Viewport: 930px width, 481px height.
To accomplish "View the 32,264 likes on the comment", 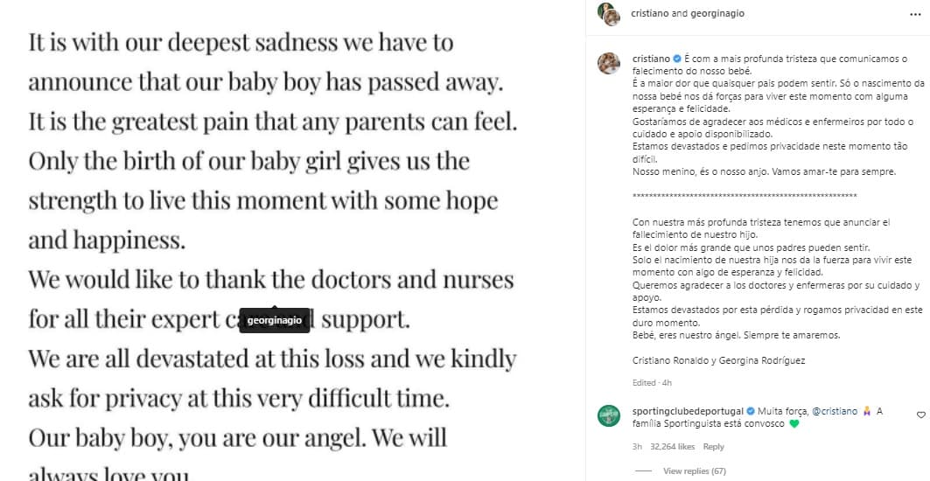I will 674,446.
